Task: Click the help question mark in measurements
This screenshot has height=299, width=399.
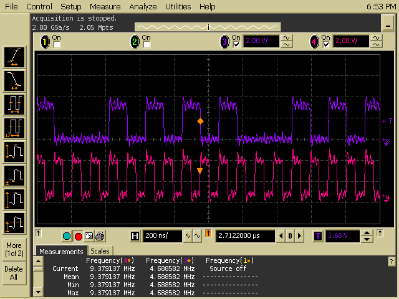Action: point(392,262)
